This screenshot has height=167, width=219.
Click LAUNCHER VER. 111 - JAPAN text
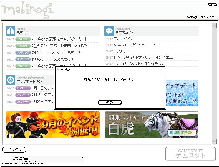coord(33,164)
